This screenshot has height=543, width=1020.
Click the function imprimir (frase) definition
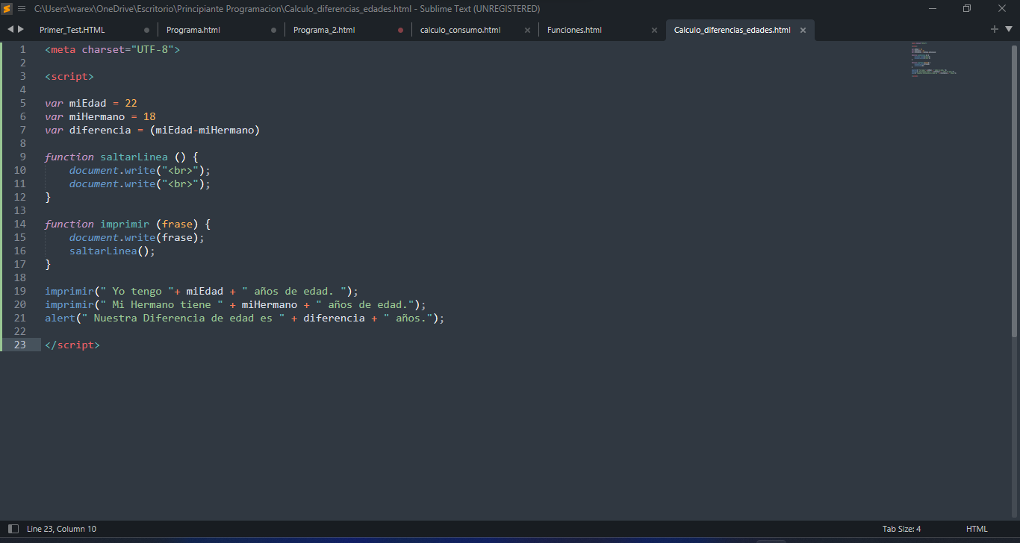point(128,224)
